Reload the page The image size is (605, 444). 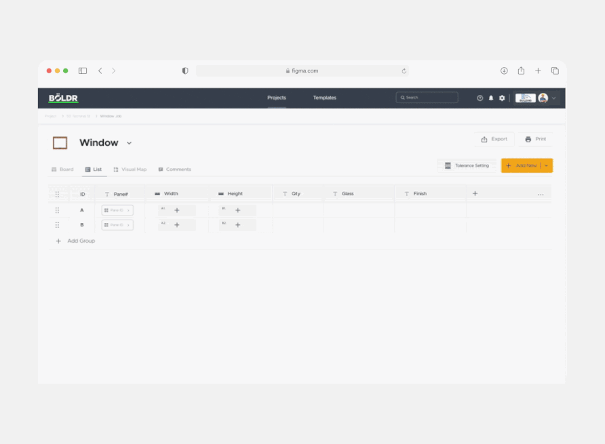(x=404, y=71)
